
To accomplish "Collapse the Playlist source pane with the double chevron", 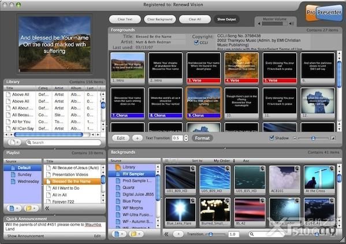I will (x=47, y=208).
